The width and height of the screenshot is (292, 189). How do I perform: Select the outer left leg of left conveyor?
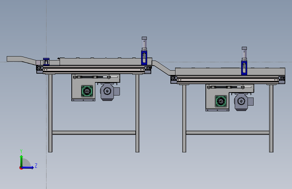coord(50,113)
